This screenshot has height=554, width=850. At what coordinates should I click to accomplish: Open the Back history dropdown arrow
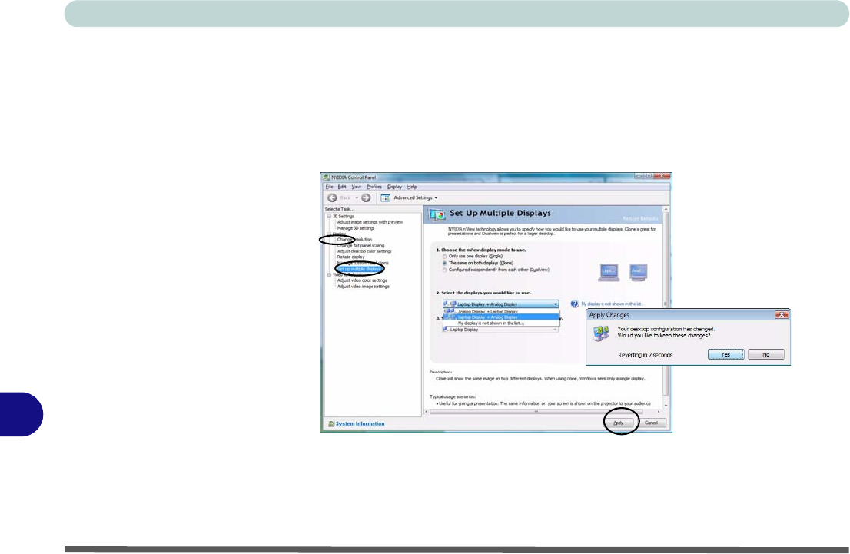click(x=357, y=198)
